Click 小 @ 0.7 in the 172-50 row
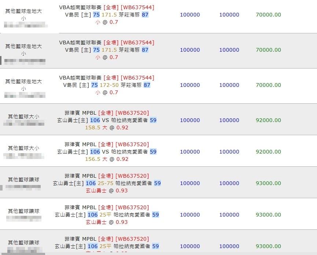Screen dimensions: 317x255 pyautogui.click(x=107, y=93)
